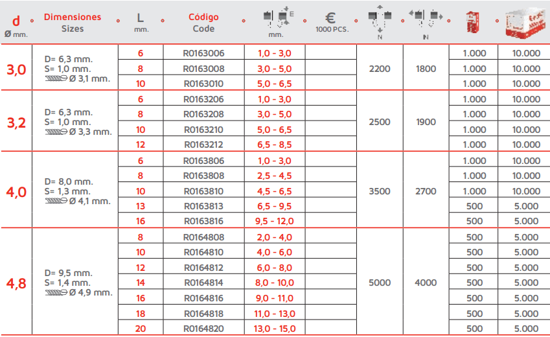The width and height of the screenshot is (550, 337).
Task: Click the 'Dimensiones Sizes' column header
Action: 73,23
